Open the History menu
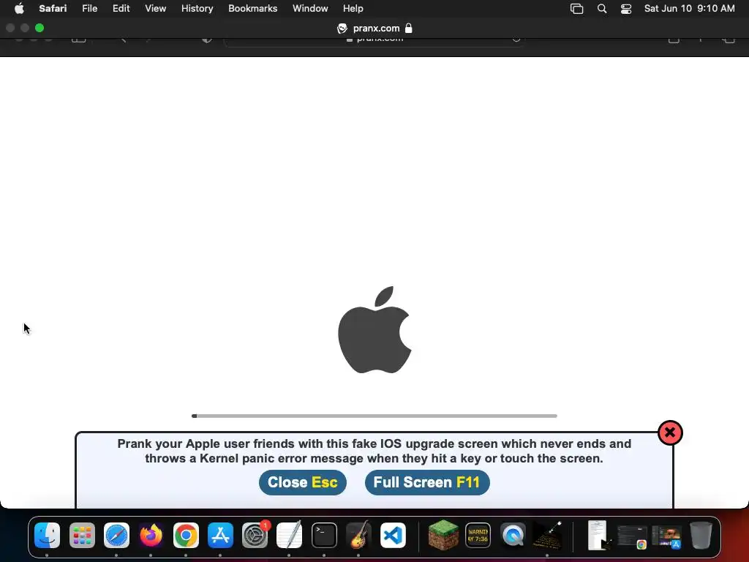Image resolution: width=749 pixels, height=562 pixels. point(197,9)
